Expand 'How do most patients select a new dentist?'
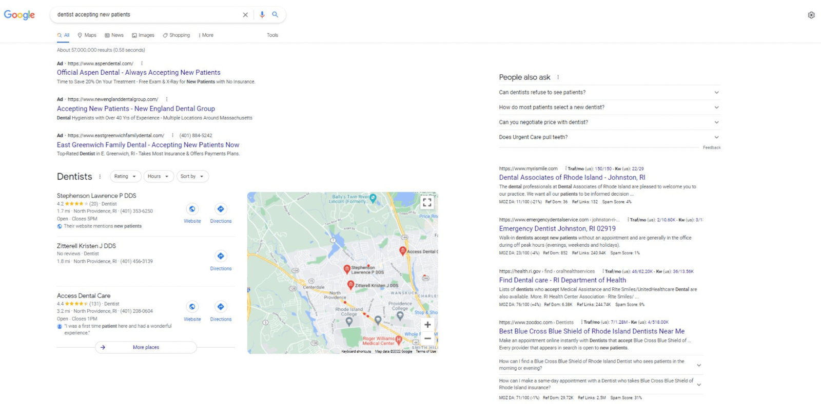The width and height of the screenshot is (821, 404). pos(609,108)
